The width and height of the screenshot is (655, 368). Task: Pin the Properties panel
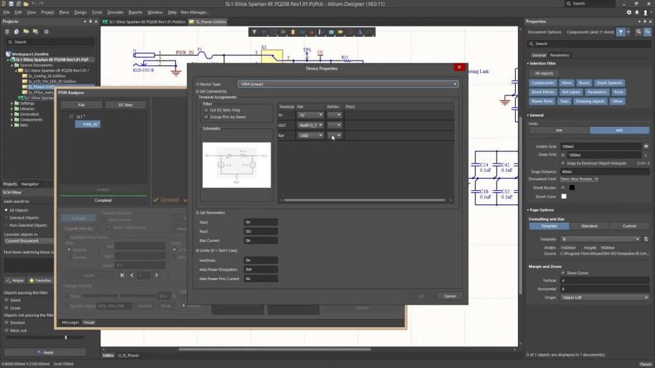coord(644,21)
